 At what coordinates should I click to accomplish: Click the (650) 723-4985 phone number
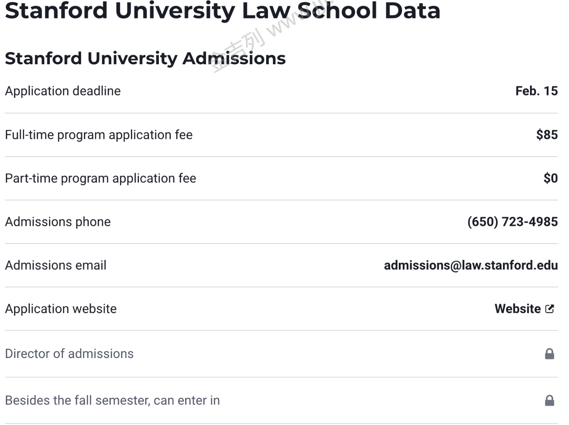(512, 222)
